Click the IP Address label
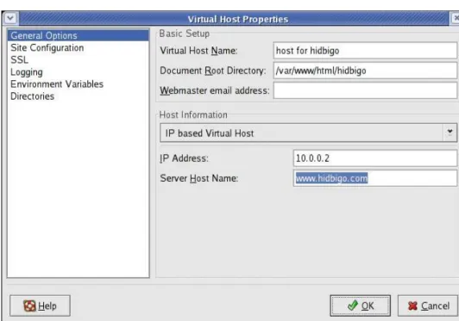The image size is (459, 321). tap(184, 158)
